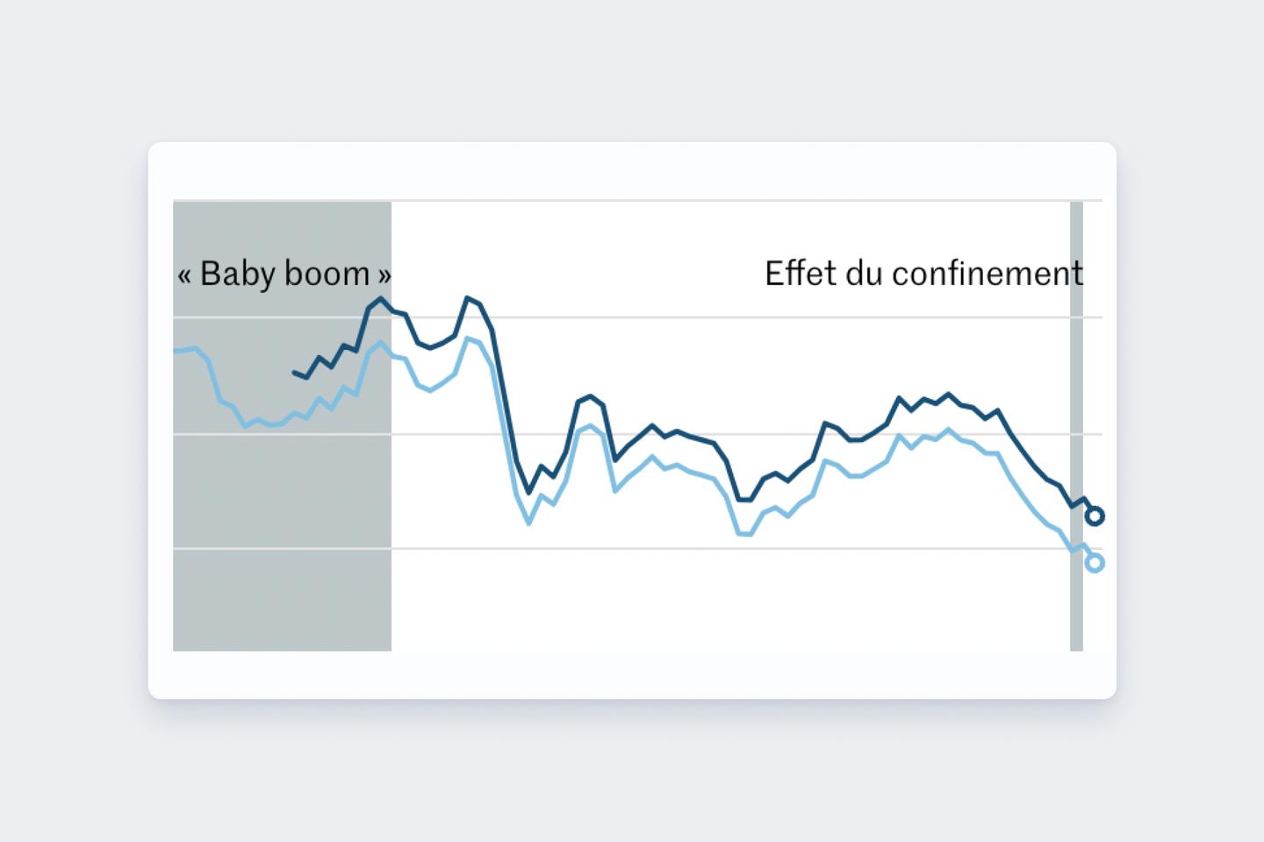Click the « Baby boom » label
Screen dimensions: 1264x842
click(x=284, y=274)
